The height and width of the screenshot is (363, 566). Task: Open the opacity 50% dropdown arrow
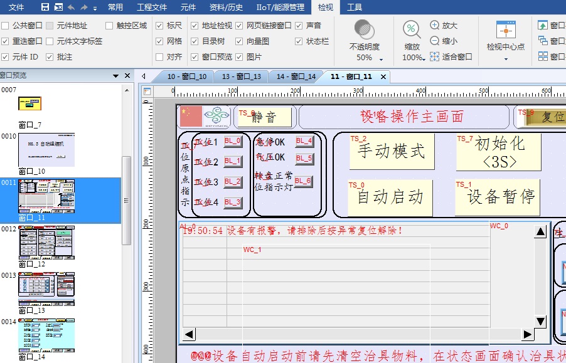click(381, 58)
